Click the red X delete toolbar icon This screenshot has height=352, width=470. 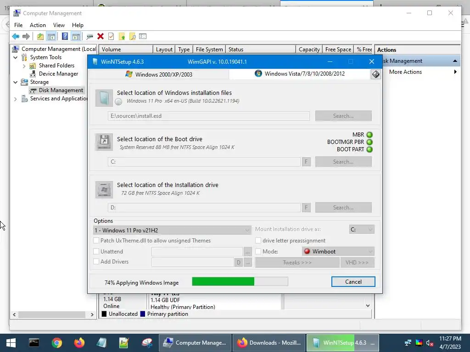[x=101, y=37]
